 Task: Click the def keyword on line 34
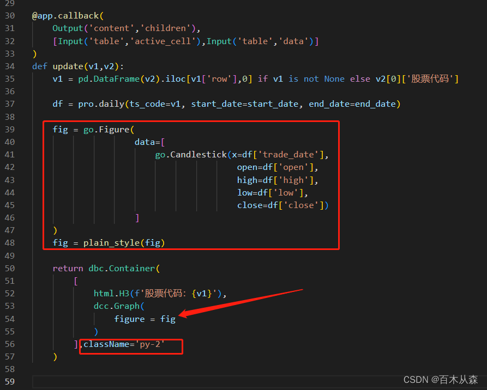click(x=40, y=66)
